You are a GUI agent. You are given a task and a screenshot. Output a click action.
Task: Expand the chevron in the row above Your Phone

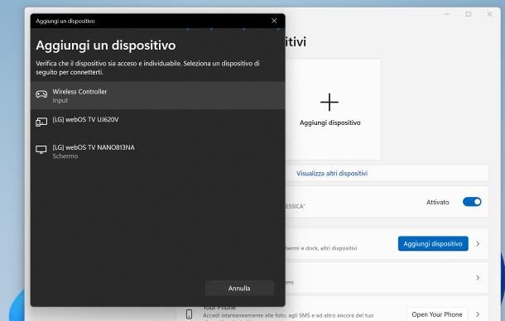coord(478,277)
